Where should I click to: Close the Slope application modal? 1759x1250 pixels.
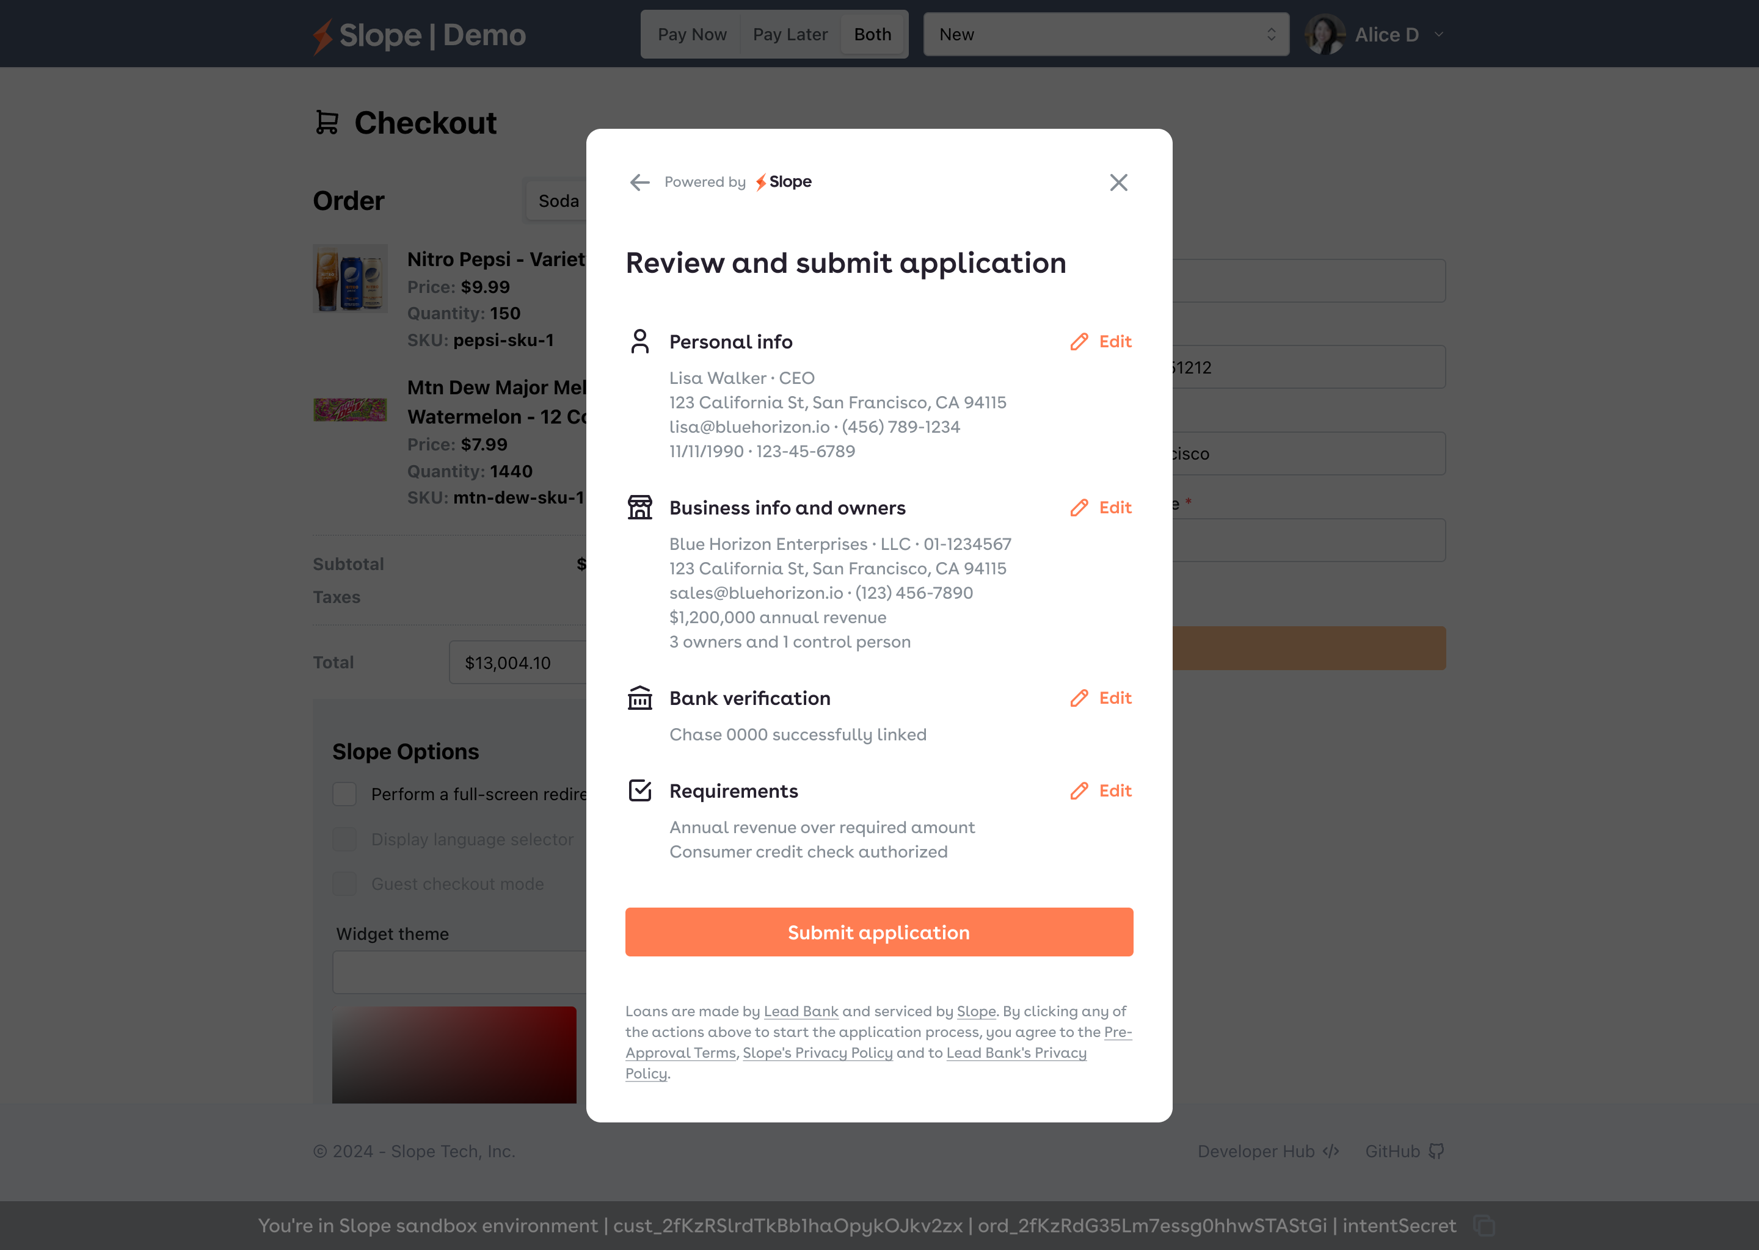[1118, 182]
